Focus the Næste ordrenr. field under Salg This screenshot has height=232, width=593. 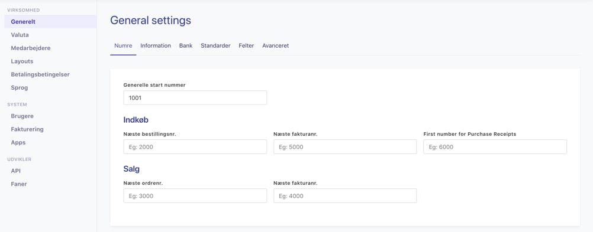click(195, 196)
